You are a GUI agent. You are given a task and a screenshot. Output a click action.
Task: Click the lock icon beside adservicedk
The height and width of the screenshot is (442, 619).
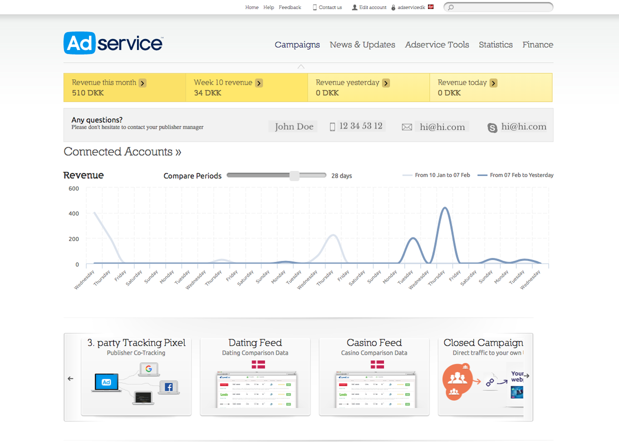click(393, 7)
